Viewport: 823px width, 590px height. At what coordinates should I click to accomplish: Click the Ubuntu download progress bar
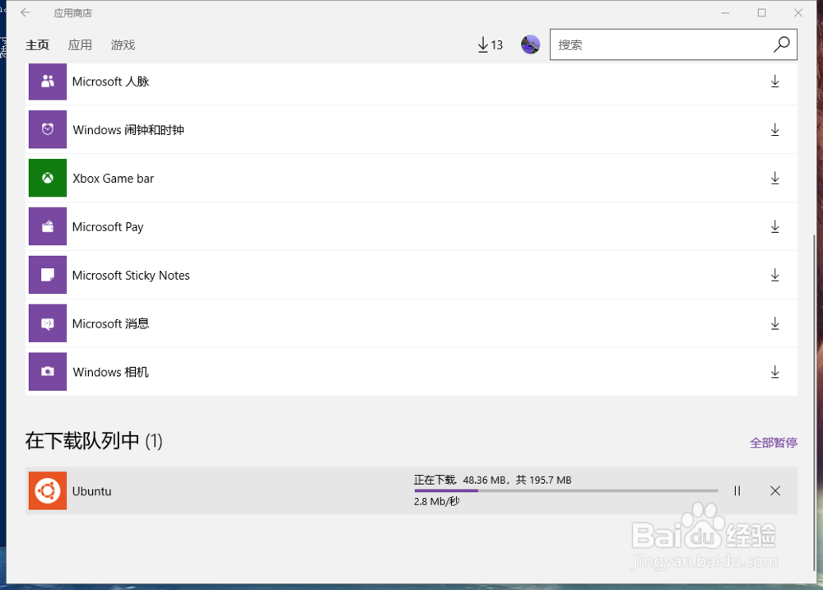click(x=566, y=490)
